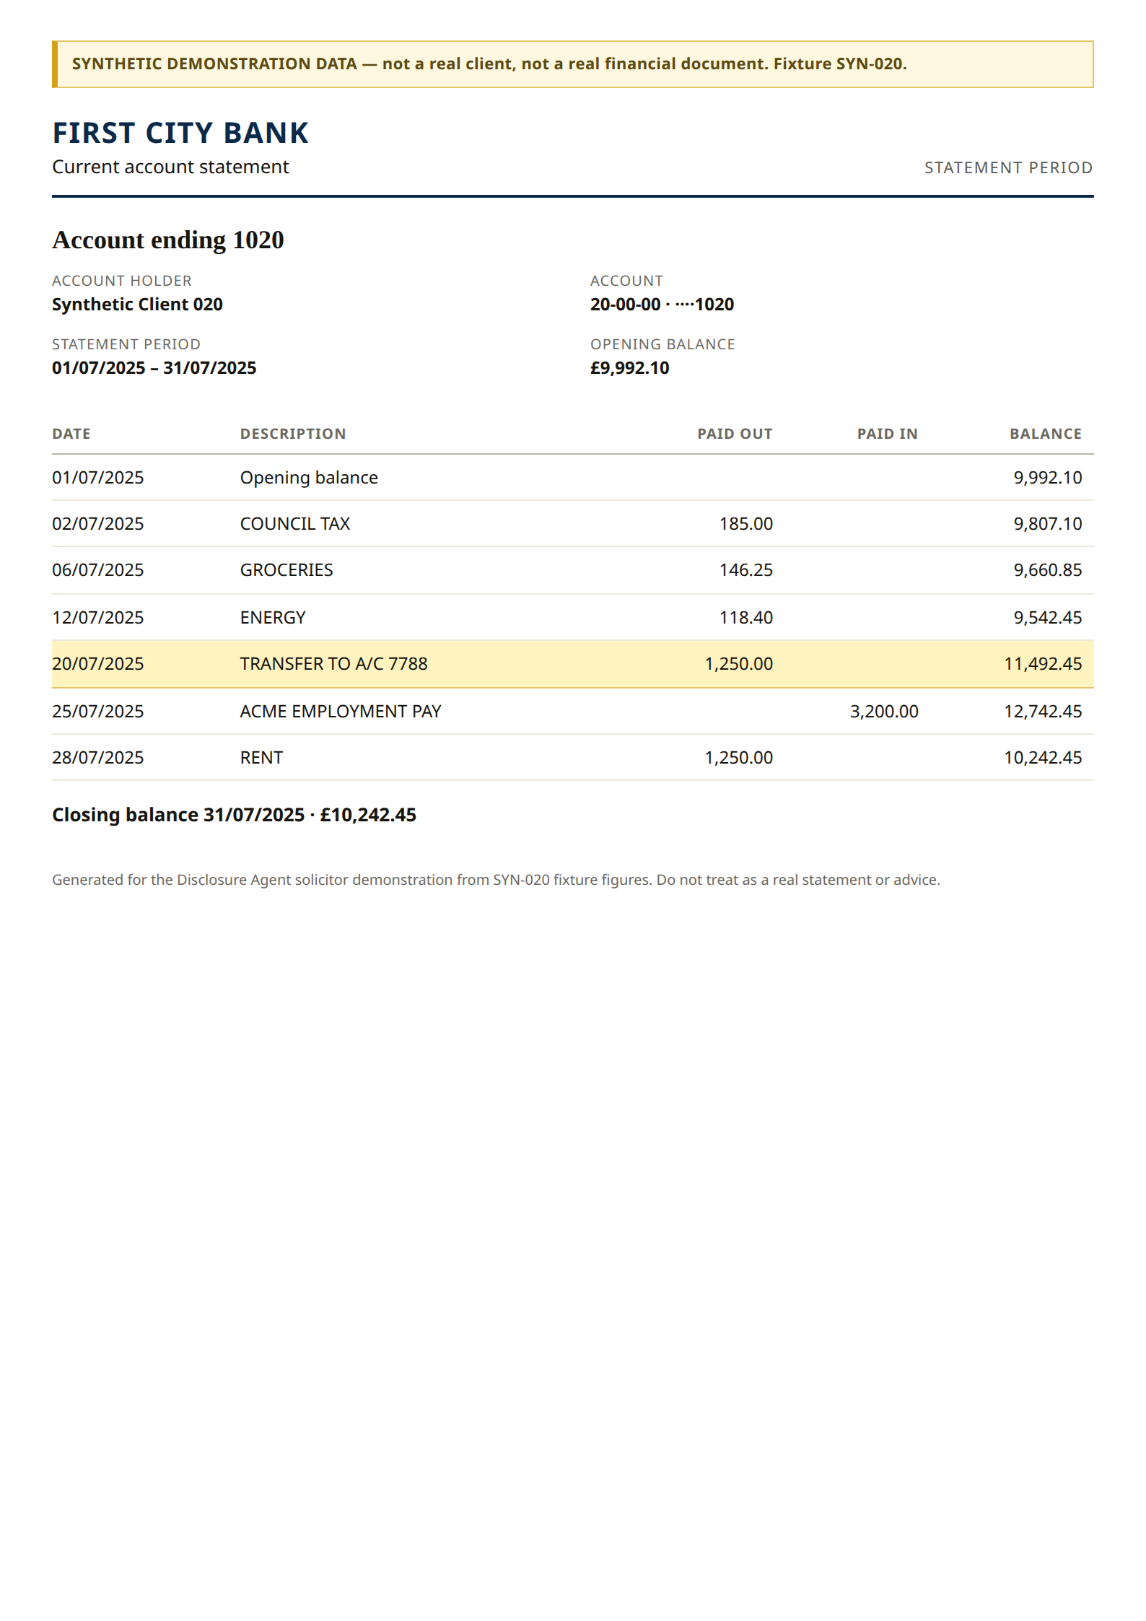The image size is (1146, 1621).
Task: Click the "Closing balance 31/07/2025" summary line
Action: pyautogui.click(x=234, y=815)
